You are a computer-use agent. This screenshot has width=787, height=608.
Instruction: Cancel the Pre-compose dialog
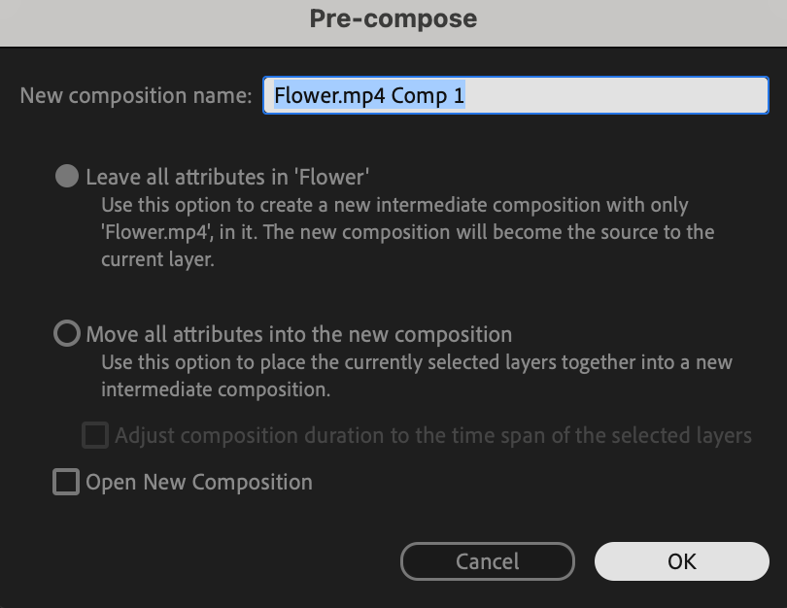[487, 561]
